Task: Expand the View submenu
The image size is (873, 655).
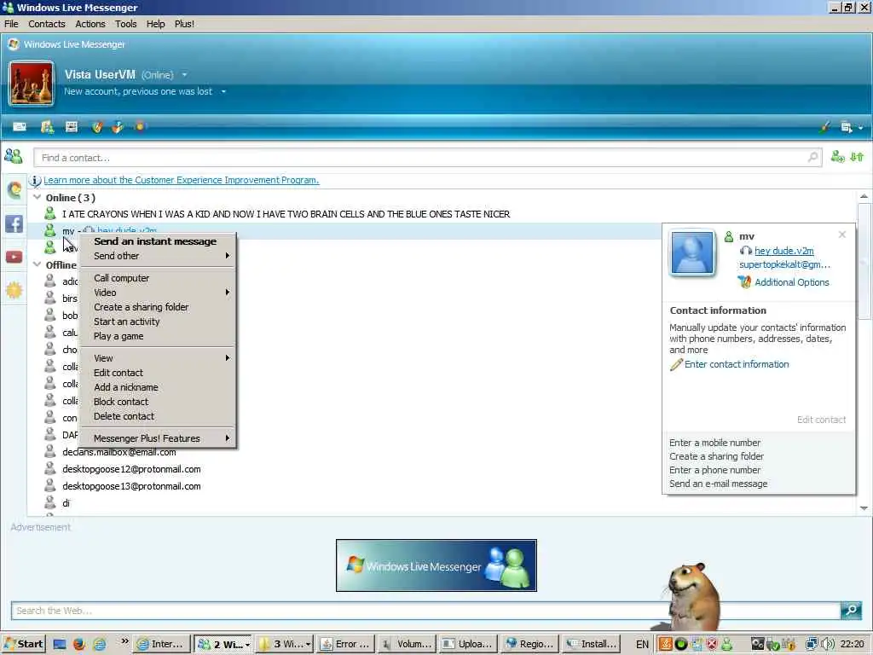Action: pyautogui.click(x=158, y=358)
